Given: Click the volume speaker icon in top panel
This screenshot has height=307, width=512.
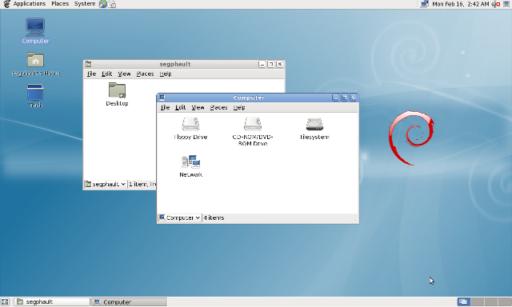Looking at the screenshot, I should (496, 4).
